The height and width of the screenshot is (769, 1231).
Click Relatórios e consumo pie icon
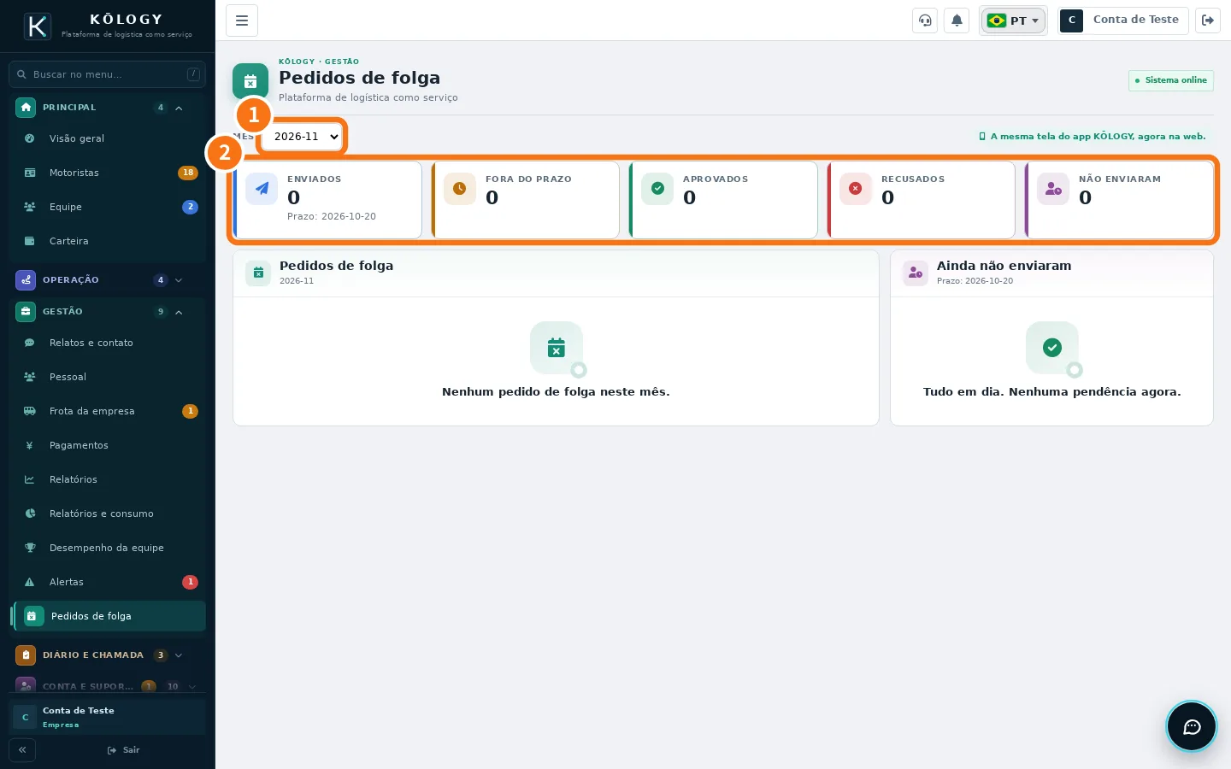30,514
